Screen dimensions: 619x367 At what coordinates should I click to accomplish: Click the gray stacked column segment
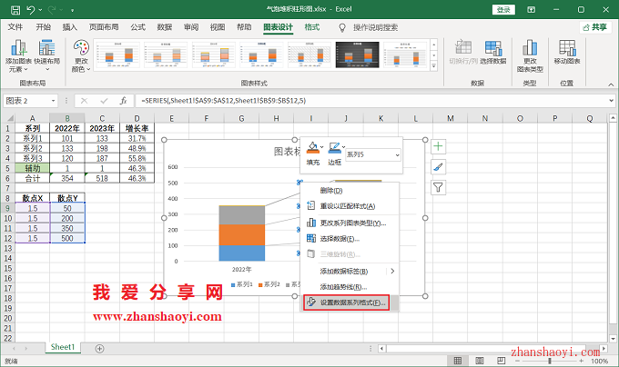pyautogui.click(x=241, y=215)
